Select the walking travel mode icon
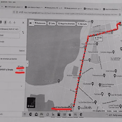The image size is (122, 122). point(5,22)
